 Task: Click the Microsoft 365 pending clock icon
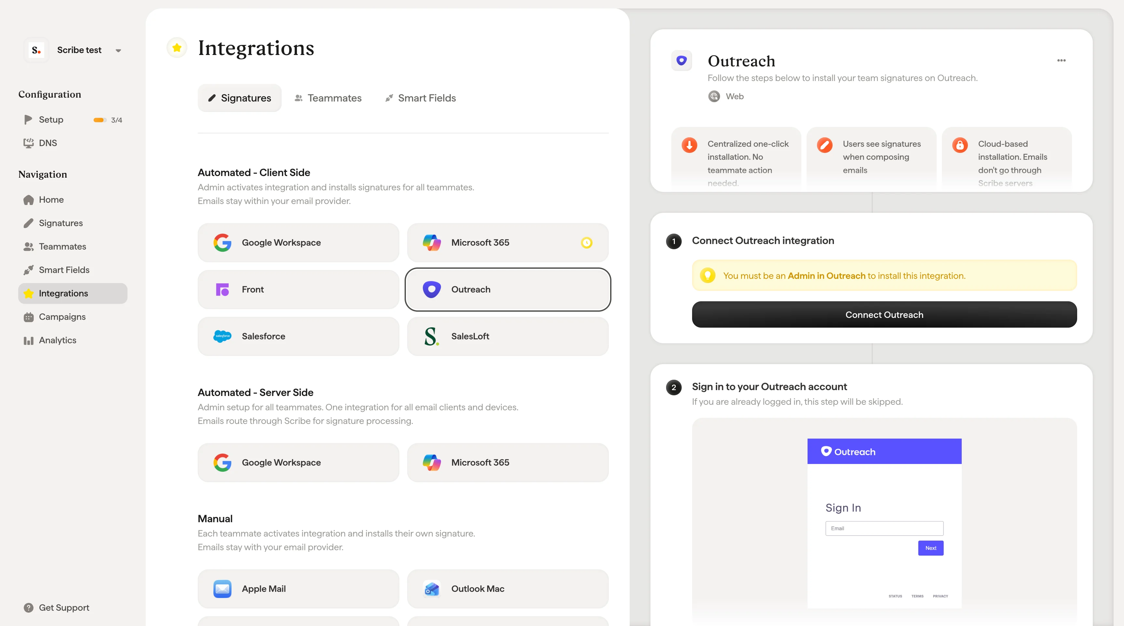(x=586, y=243)
